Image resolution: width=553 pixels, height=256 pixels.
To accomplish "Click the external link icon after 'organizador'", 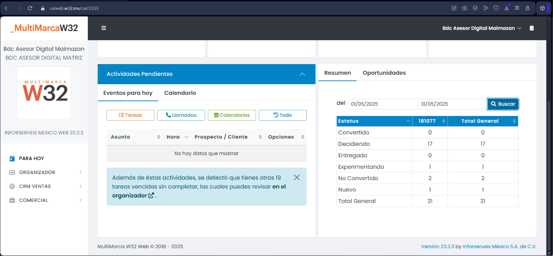I will pyautogui.click(x=151, y=196).
